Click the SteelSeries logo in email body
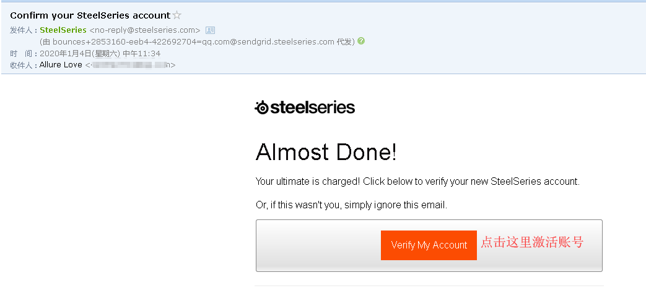 pyautogui.click(x=305, y=108)
